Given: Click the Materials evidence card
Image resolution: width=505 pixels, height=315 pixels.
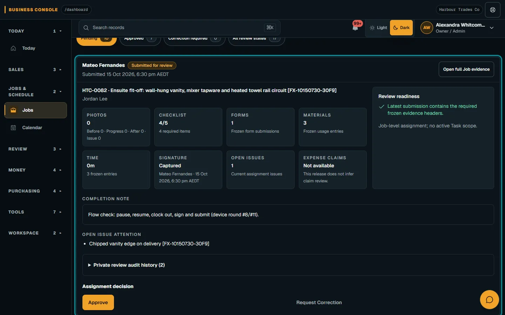Looking at the screenshot, I should (333, 127).
